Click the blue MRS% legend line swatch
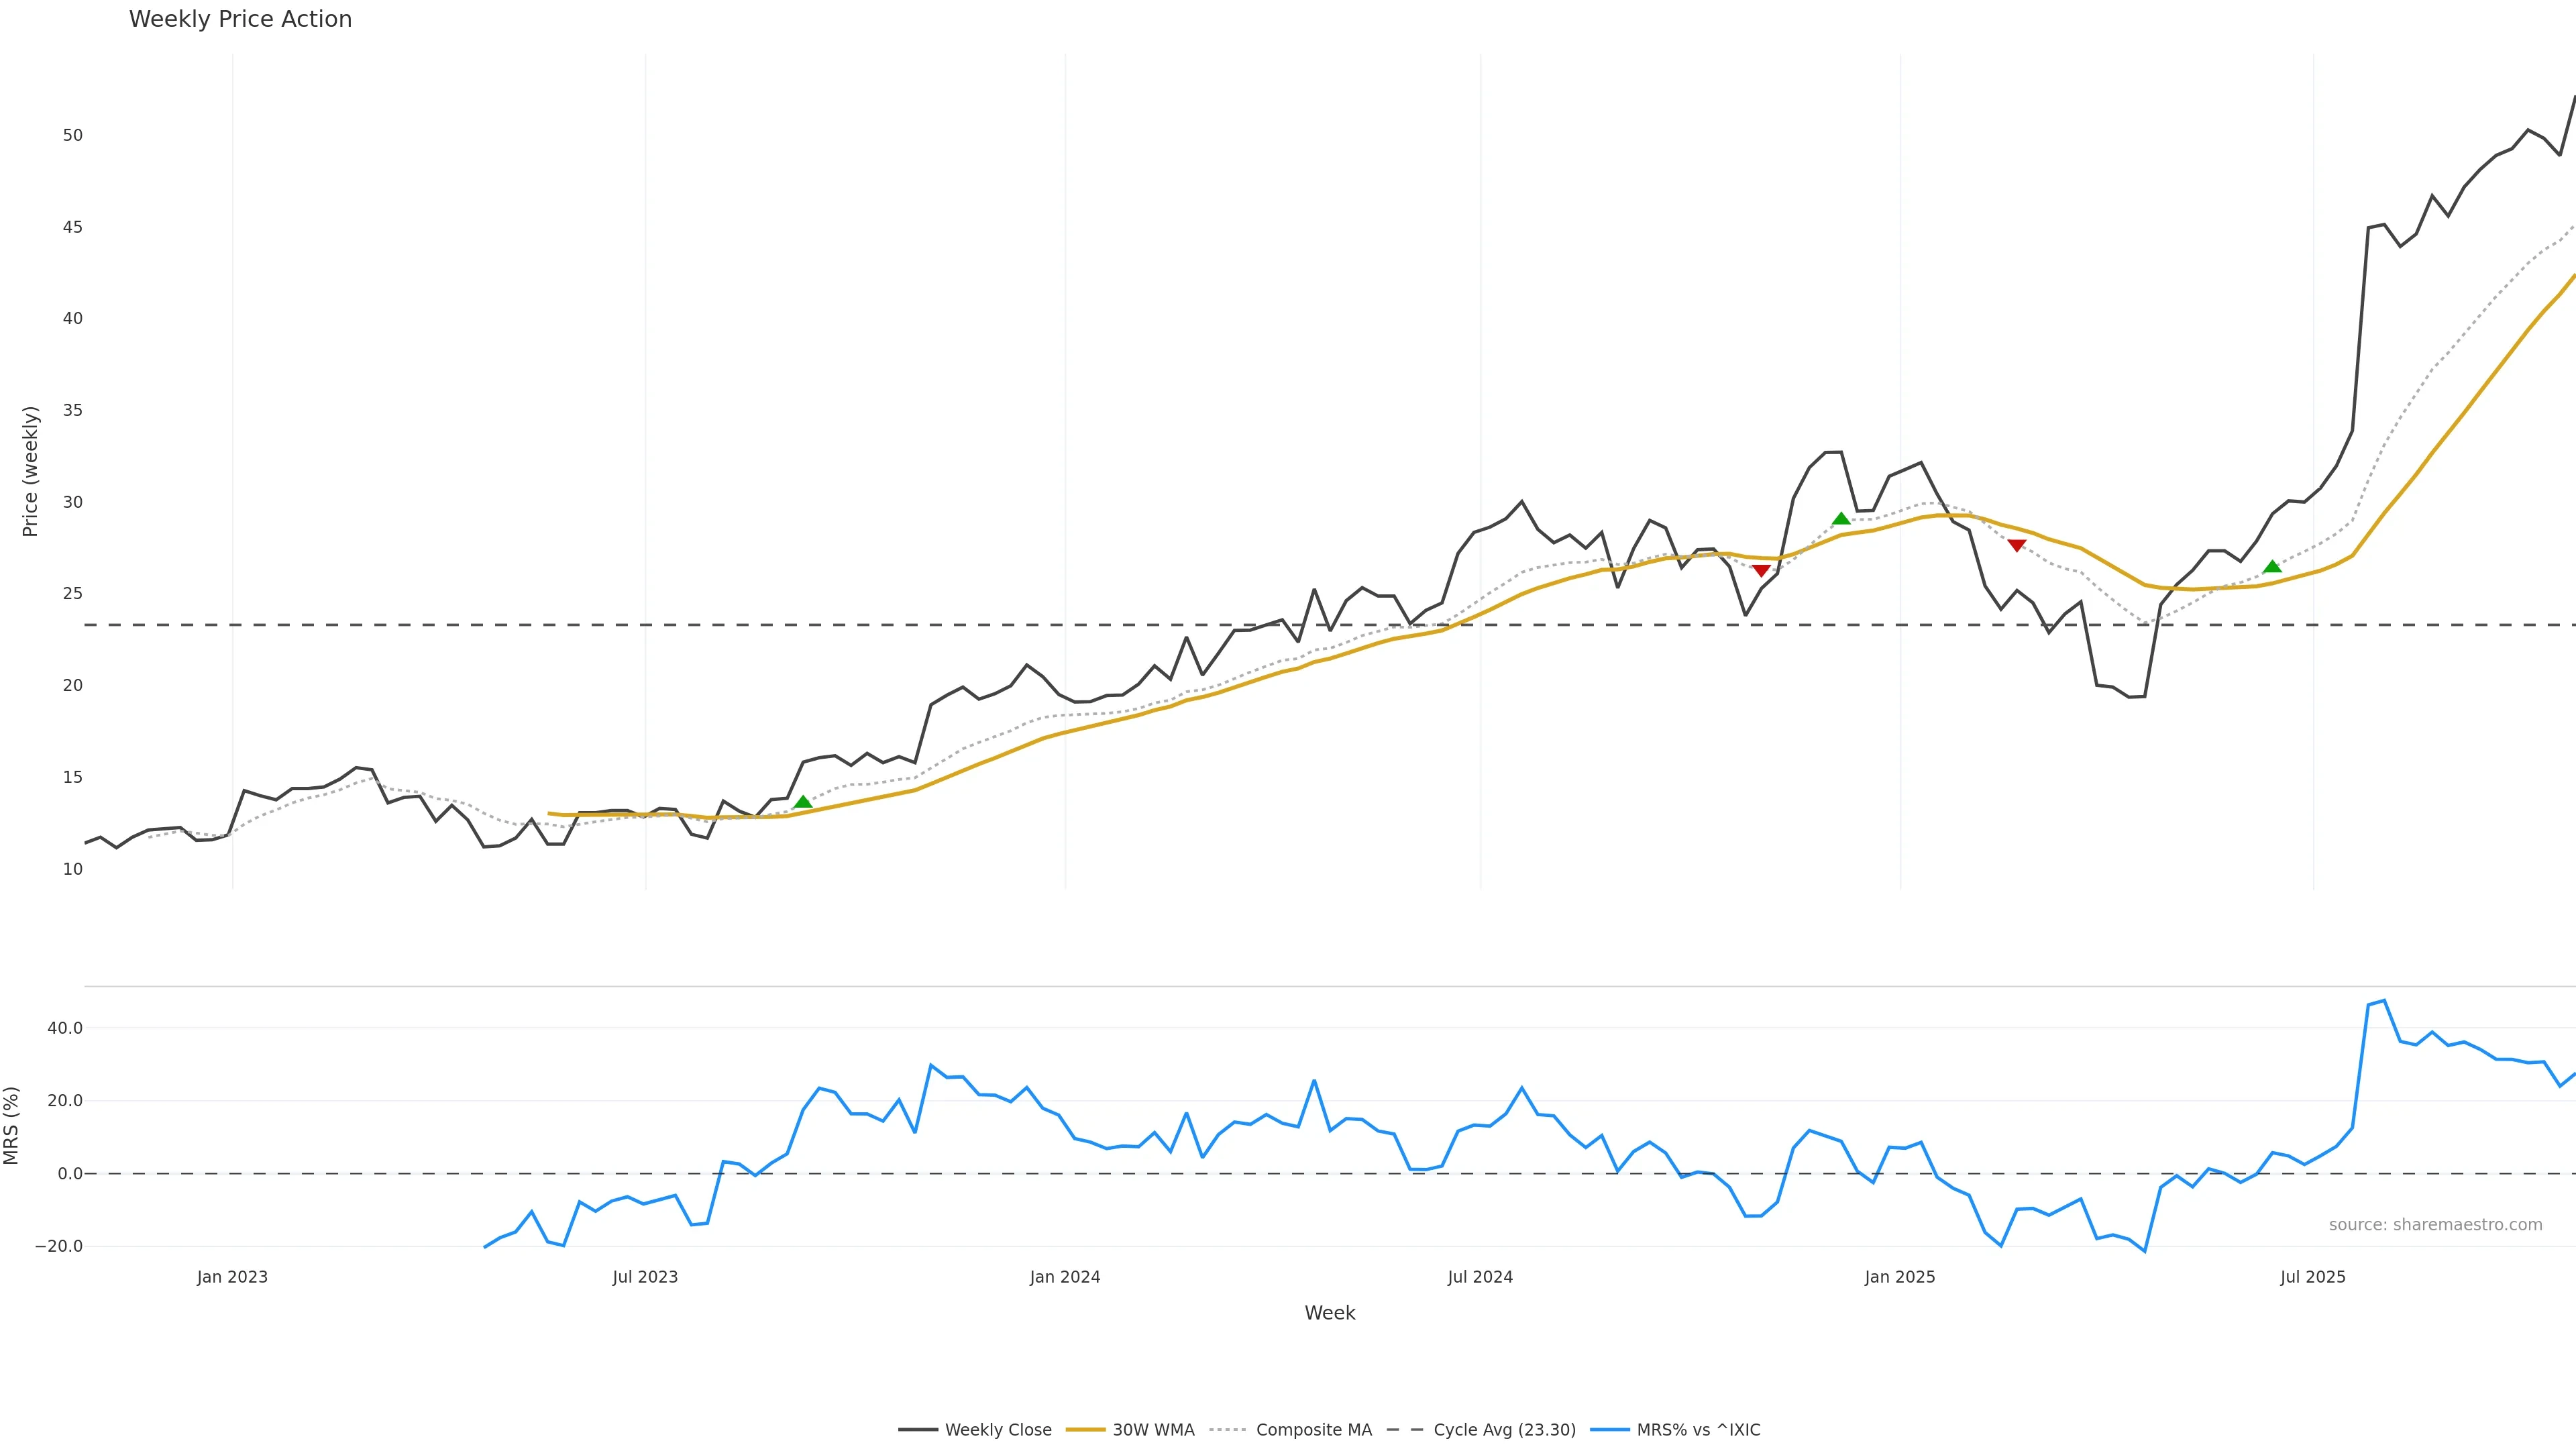 click(x=1609, y=1430)
